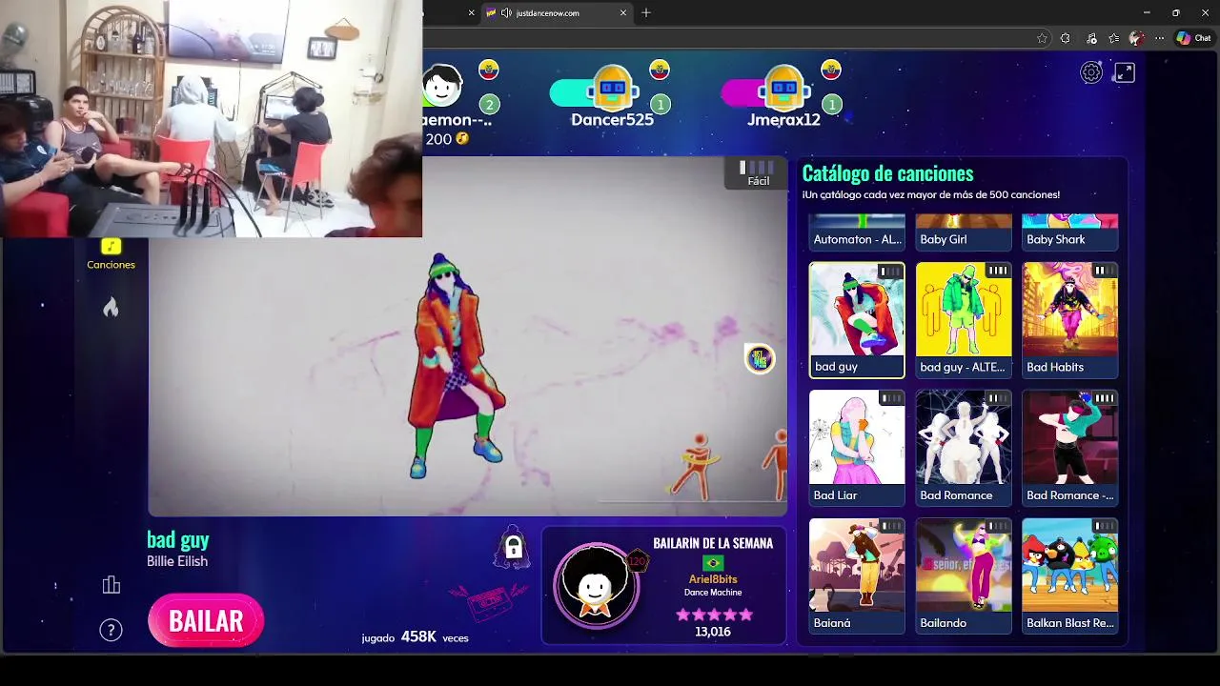This screenshot has height=686, width=1220.
Task: Click the Just Dance badge on preview
Action: [760, 358]
